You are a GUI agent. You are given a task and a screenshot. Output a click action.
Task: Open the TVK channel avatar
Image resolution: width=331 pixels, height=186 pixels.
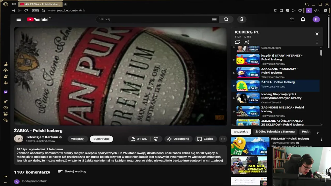click(x=19, y=139)
